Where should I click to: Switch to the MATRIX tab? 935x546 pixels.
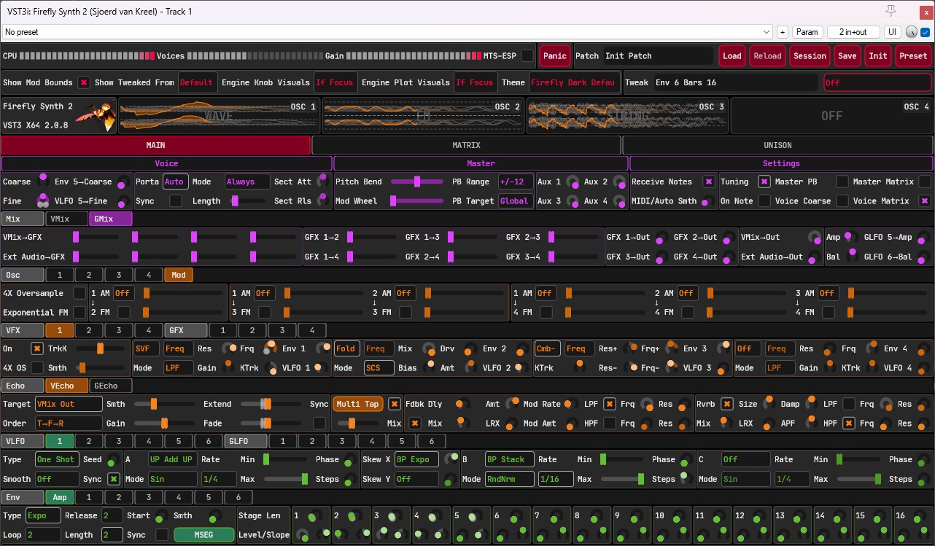(467, 145)
